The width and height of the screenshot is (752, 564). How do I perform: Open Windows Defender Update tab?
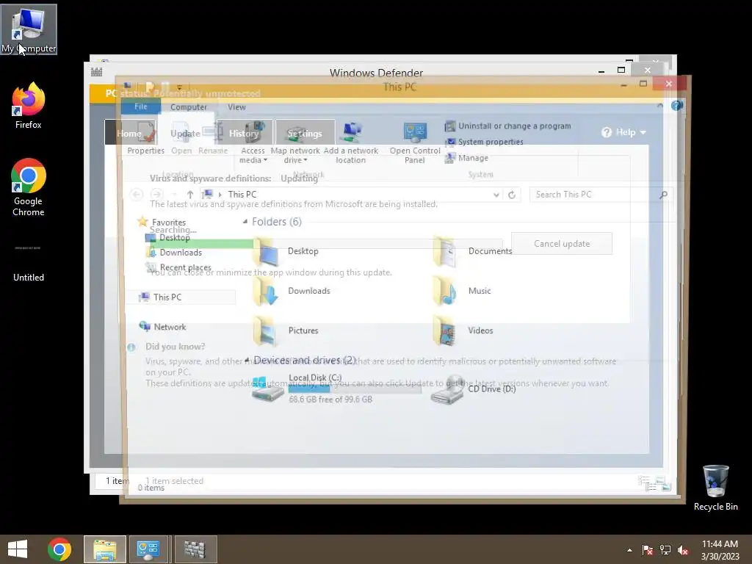coord(185,133)
